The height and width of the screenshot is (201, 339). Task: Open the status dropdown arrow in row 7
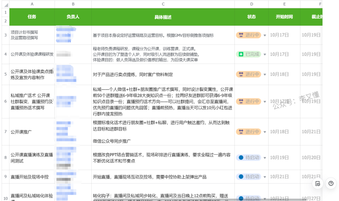(x=265, y=132)
